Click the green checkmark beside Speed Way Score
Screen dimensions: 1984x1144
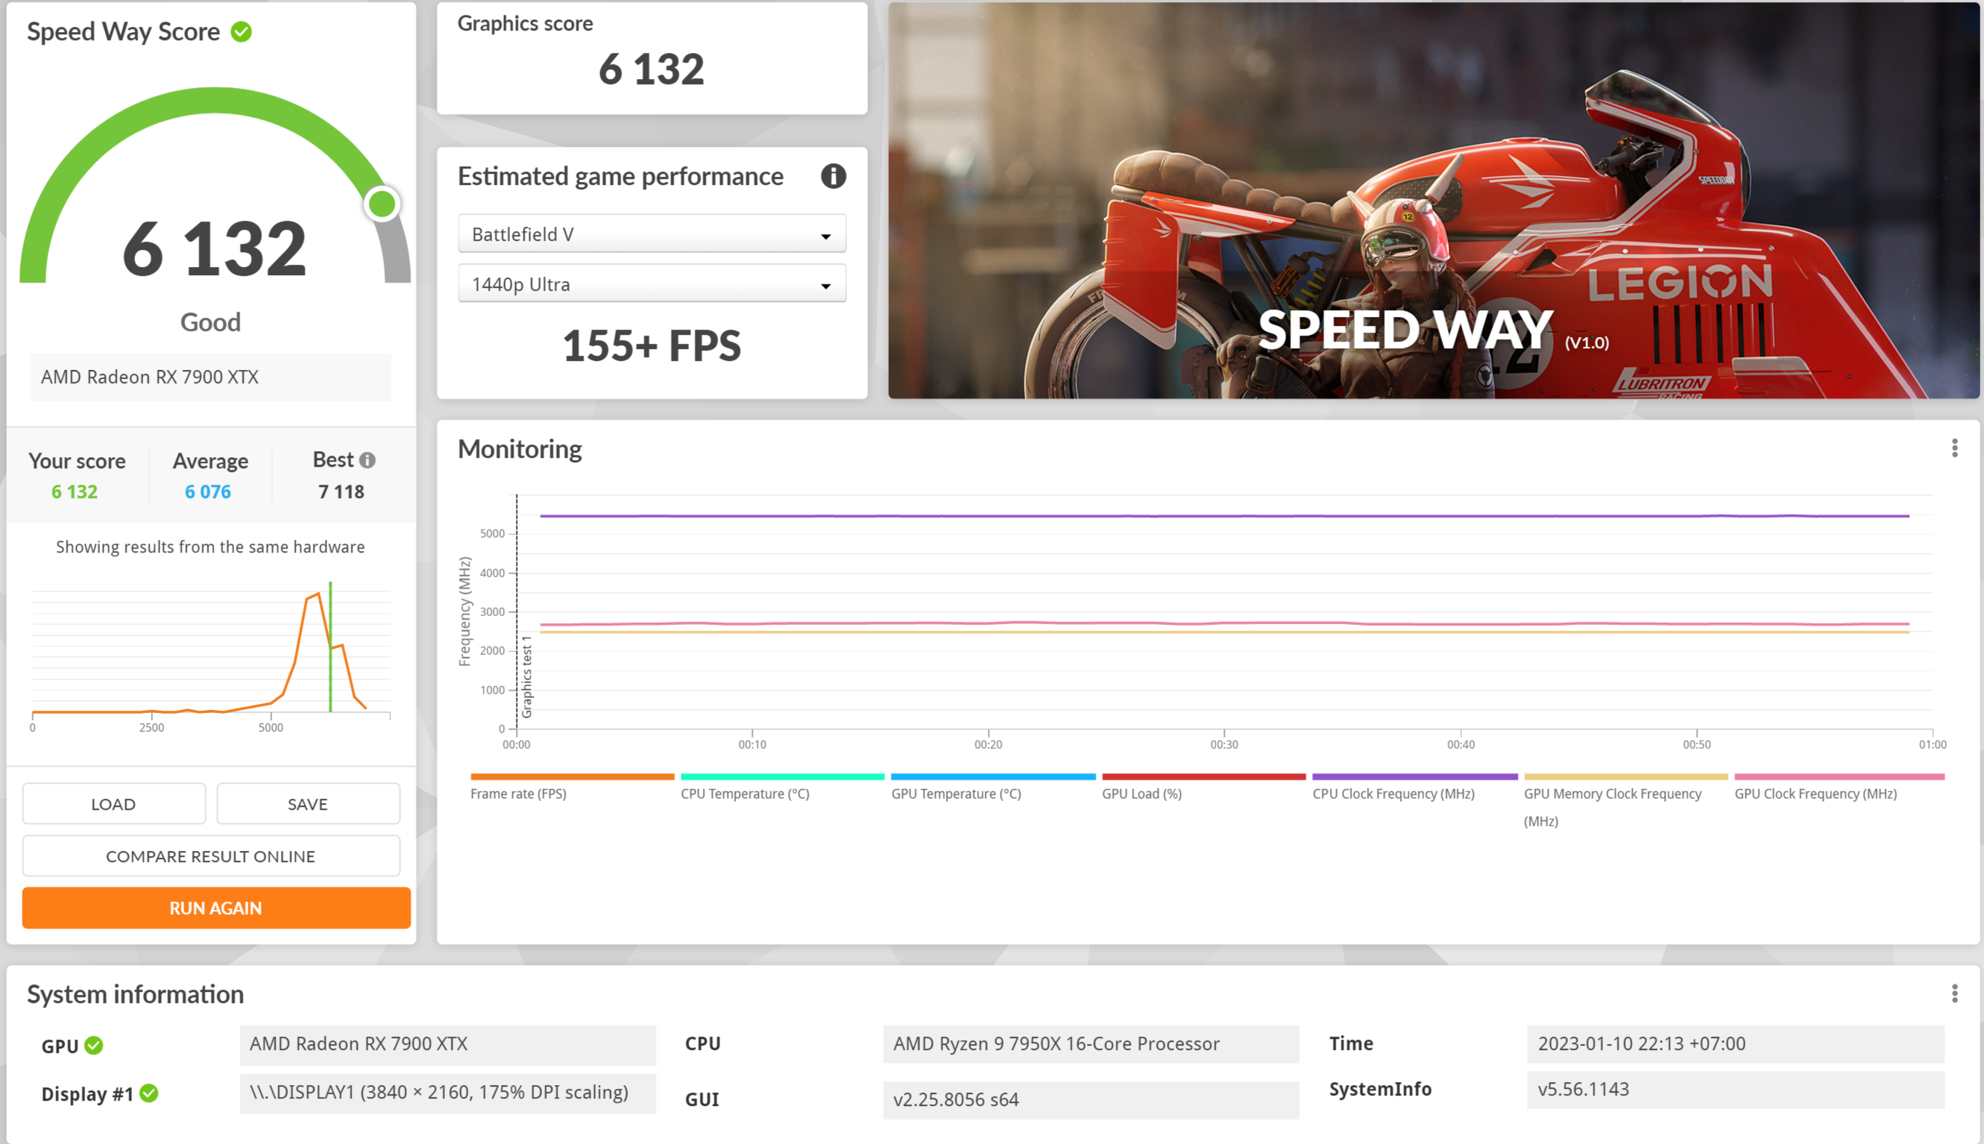pos(241,31)
